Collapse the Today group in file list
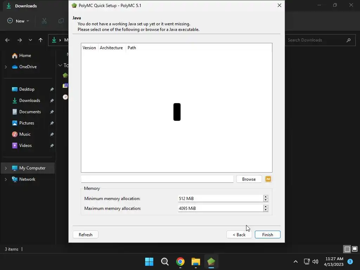Image resolution: width=360 pixels, height=270 pixels. click(x=60, y=65)
